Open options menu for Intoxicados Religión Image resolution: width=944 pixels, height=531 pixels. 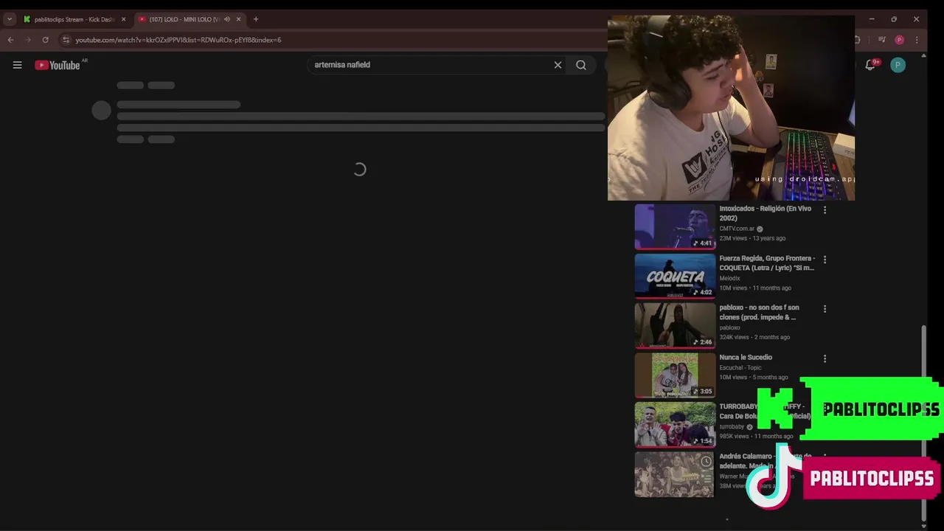pyautogui.click(x=825, y=210)
